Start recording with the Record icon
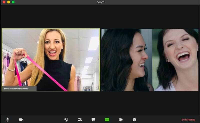 [121, 119]
